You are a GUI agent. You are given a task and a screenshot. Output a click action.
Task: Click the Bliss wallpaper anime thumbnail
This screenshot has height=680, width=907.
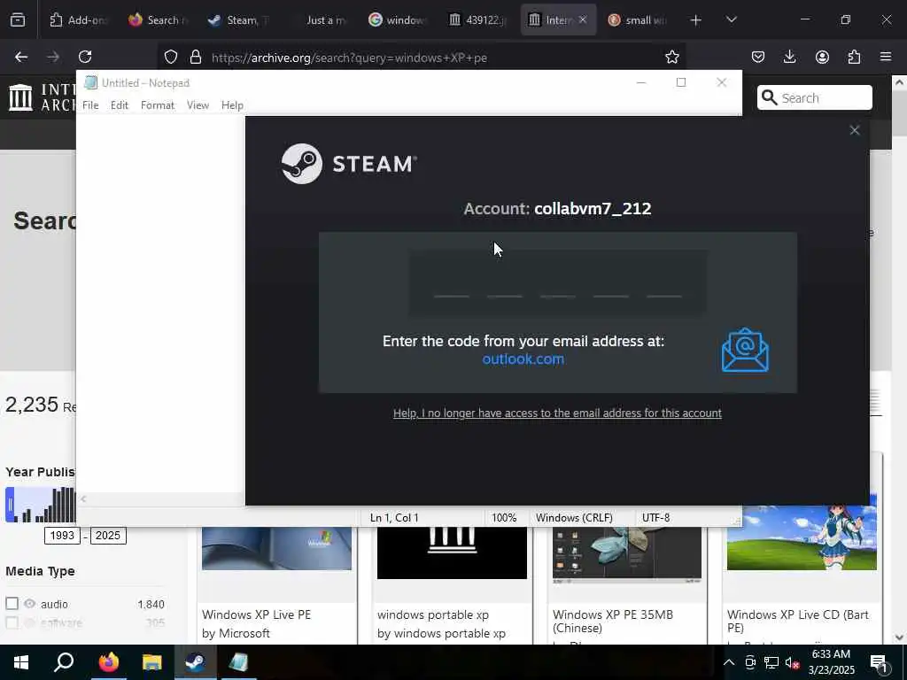pos(802,537)
